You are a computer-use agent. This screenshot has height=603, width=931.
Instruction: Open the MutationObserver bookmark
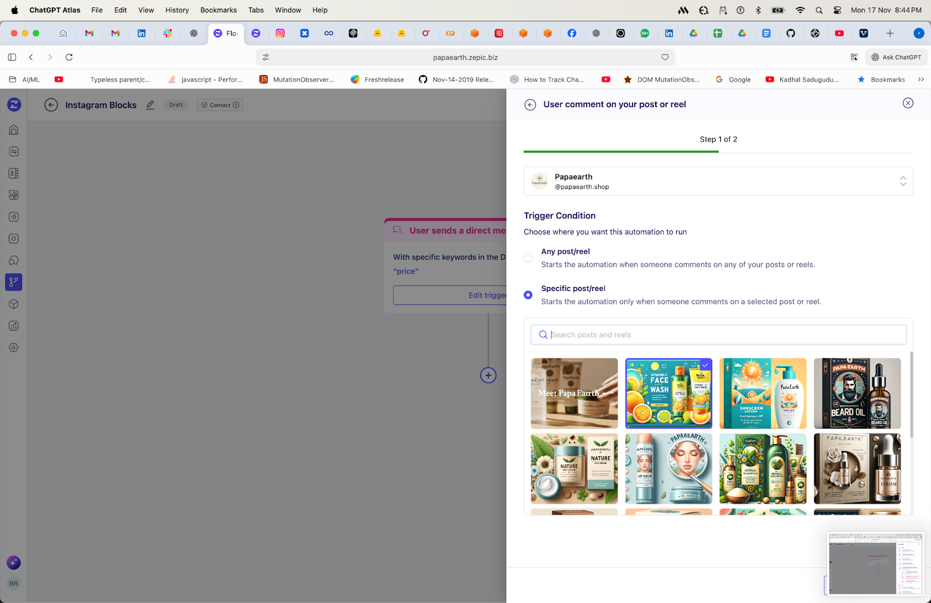point(297,79)
